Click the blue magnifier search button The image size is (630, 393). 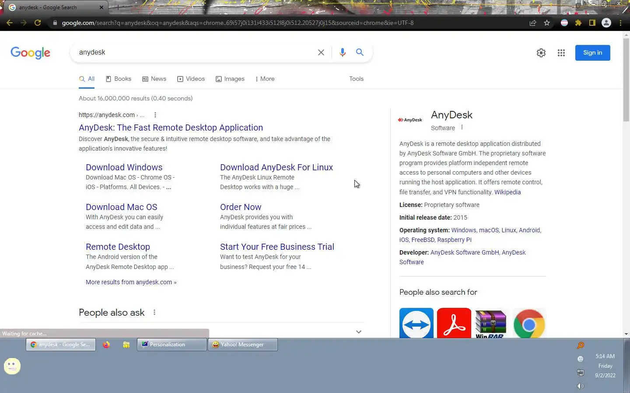coord(360,52)
